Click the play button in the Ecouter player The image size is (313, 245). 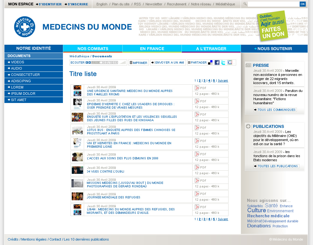point(87,62)
